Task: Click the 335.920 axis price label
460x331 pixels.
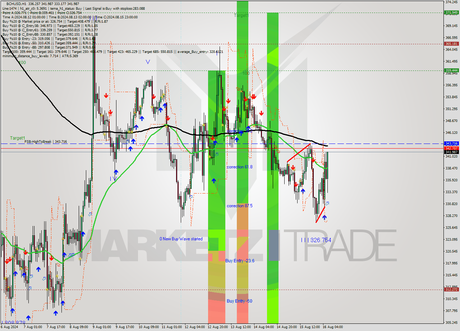Action: [451, 180]
